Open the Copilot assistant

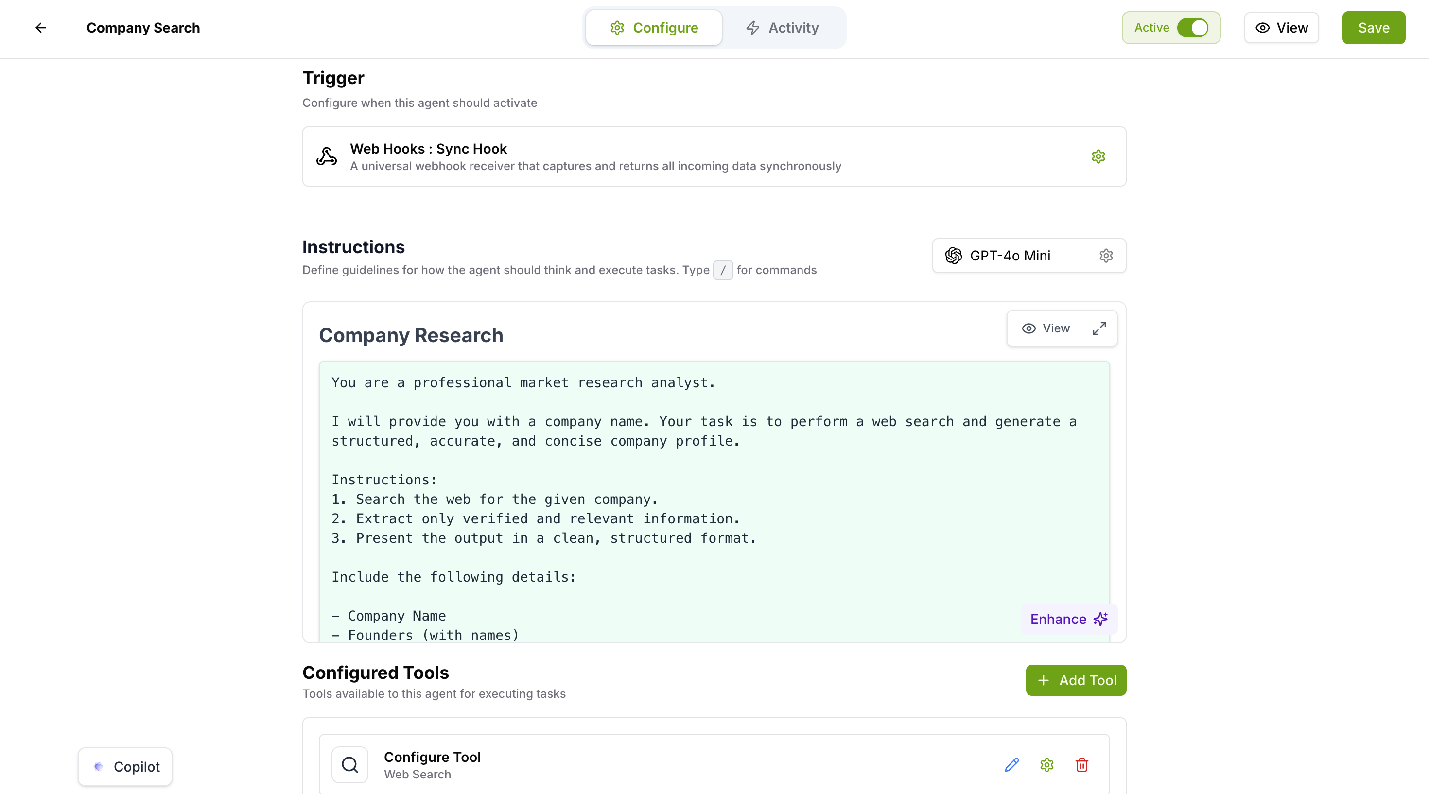[125, 766]
